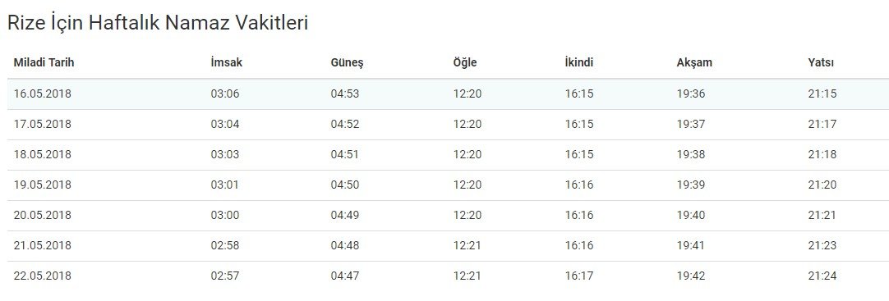
Task: Click the 19.05.2018 date cell
Action: click(x=43, y=185)
